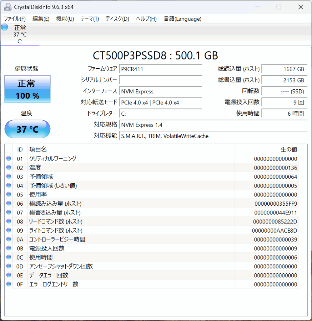The width and height of the screenshot is (312, 321).
Task: Click the ドライブレター field showing C:
Action: (x=160, y=113)
